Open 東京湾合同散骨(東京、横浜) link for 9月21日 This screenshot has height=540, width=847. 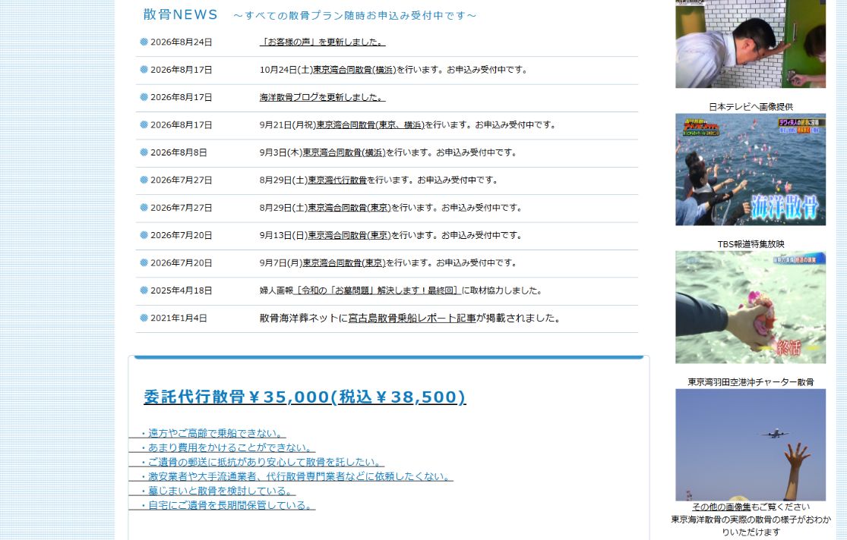tap(371, 124)
